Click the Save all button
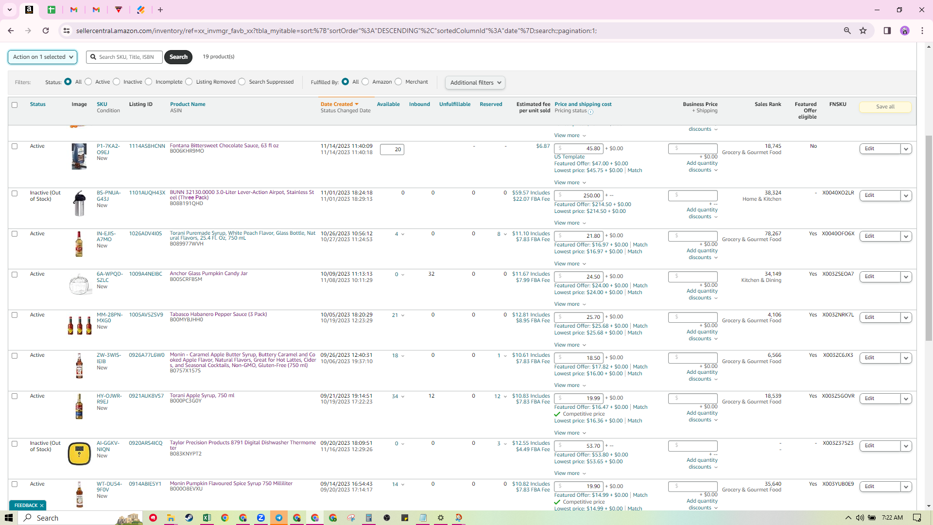 click(885, 107)
